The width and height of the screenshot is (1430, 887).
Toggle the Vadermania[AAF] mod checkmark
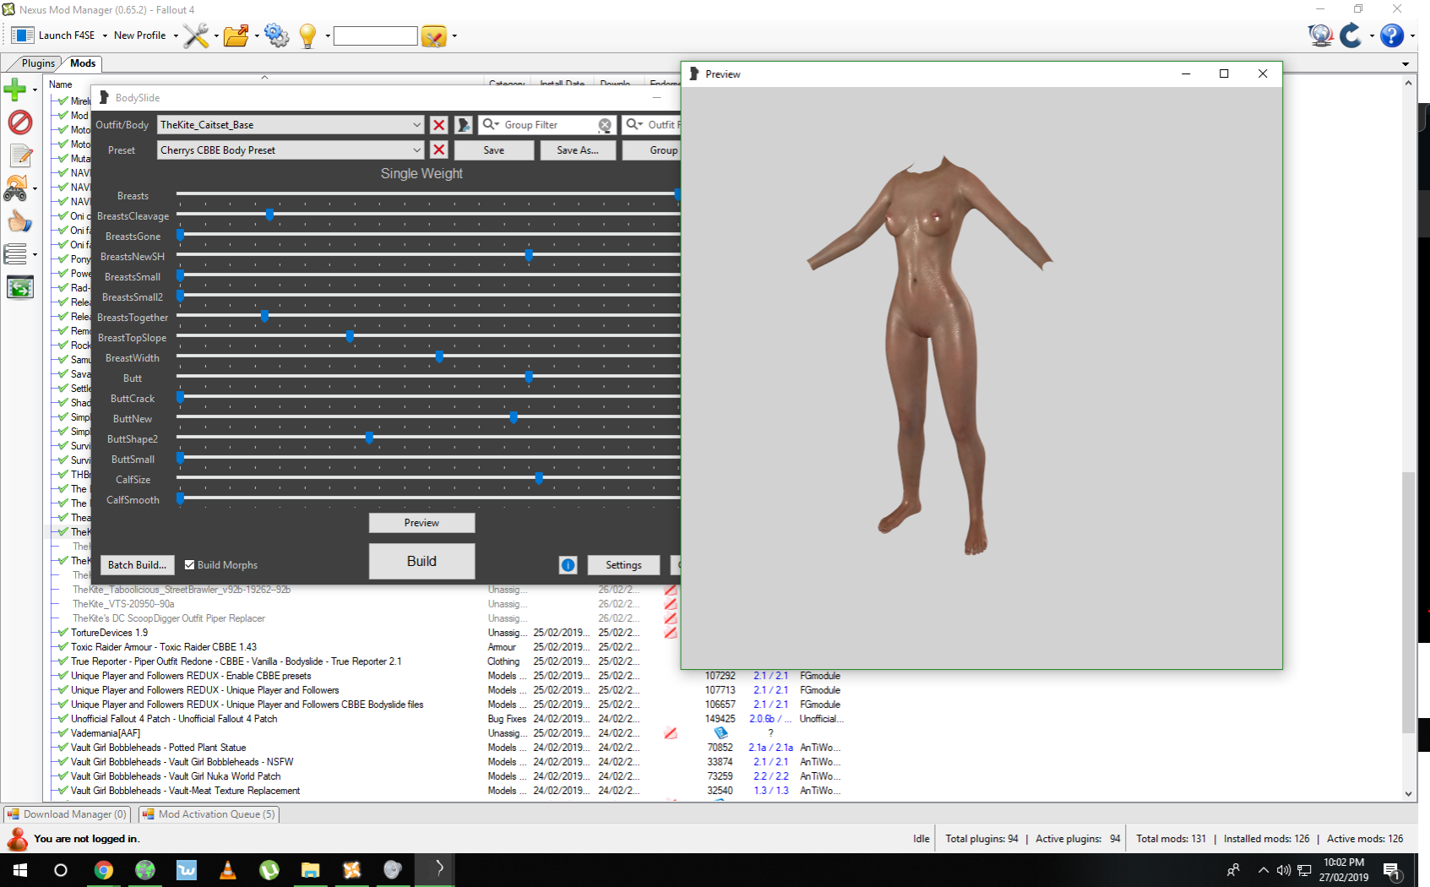(63, 733)
